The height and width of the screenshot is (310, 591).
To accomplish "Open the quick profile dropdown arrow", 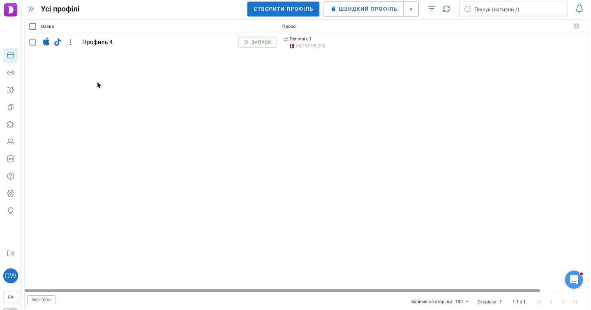I will (x=411, y=9).
